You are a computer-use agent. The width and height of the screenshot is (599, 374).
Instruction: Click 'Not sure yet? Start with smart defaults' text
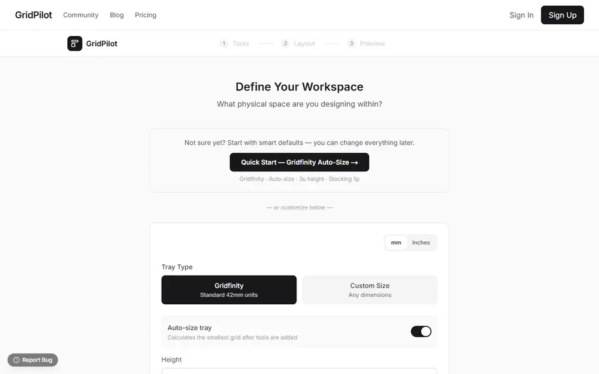[299, 142]
